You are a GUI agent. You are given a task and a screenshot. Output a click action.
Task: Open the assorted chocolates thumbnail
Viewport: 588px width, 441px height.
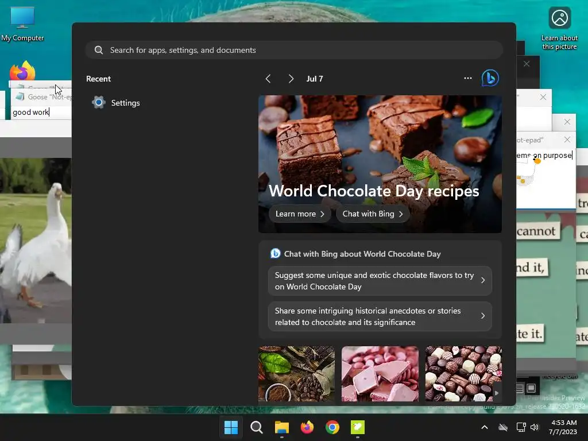[463, 374]
